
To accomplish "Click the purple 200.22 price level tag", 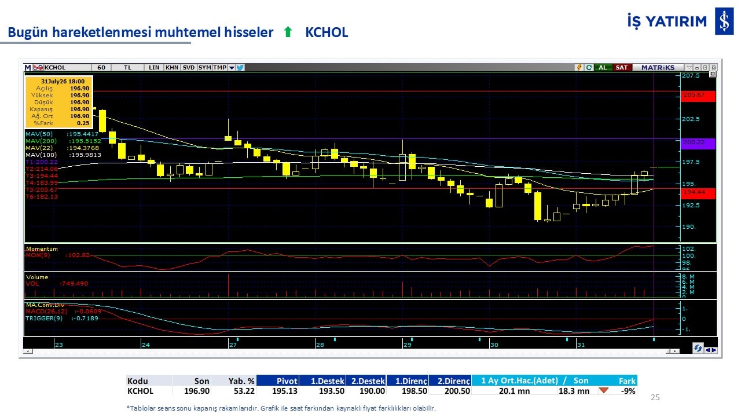I will click(x=698, y=144).
